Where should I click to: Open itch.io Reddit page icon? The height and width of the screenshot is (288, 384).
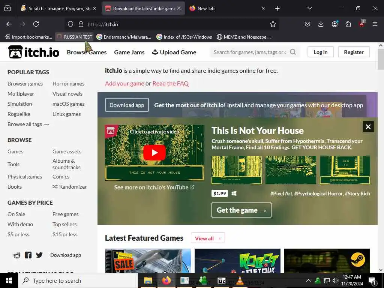coord(17,255)
